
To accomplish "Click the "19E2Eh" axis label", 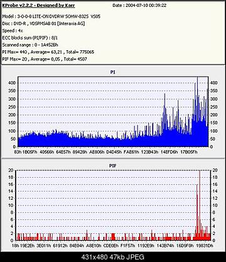I will [27, 245].
